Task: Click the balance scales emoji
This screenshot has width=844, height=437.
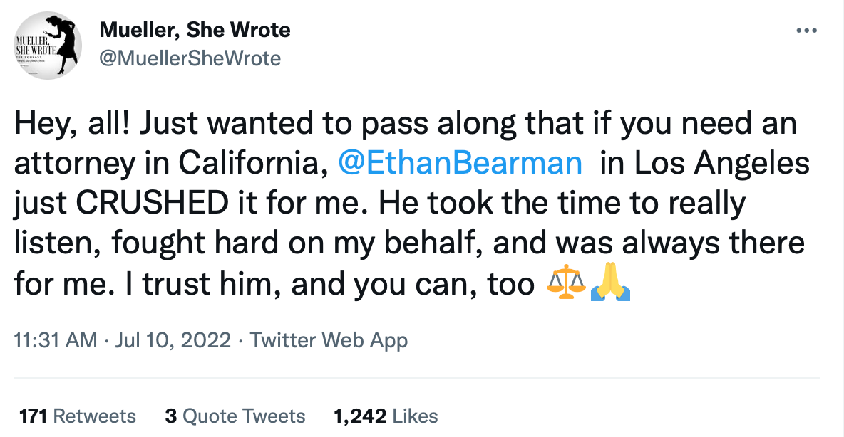Action: pos(565,285)
